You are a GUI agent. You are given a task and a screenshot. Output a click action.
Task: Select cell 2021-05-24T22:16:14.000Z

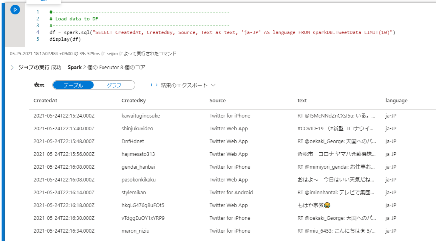point(64,192)
